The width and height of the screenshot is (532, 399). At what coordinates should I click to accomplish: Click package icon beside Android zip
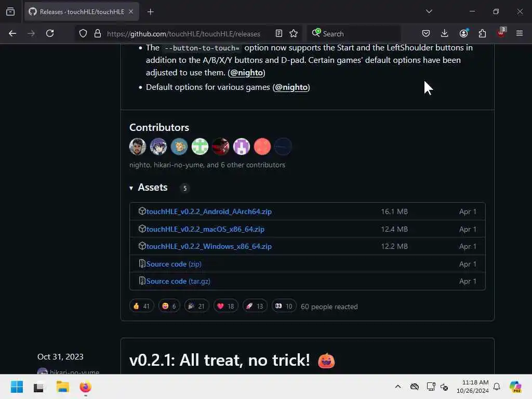pyautogui.click(x=142, y=211)
